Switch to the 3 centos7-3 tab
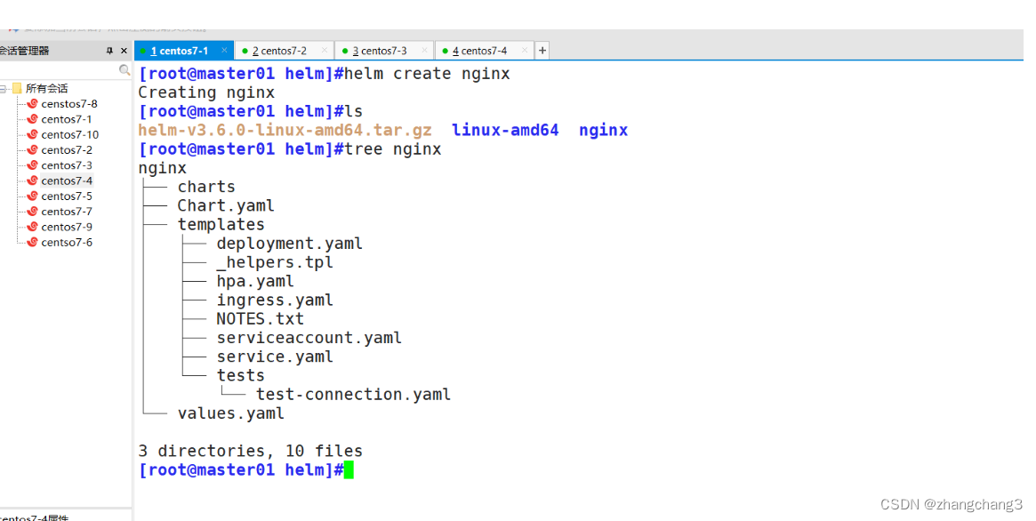This screenshot has width=1036, height=521. click(379, 51)
